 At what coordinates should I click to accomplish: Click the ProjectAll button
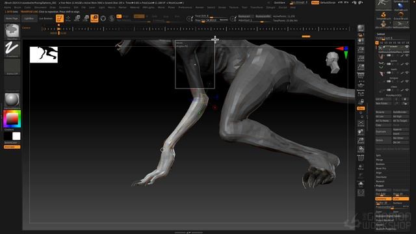(x=383, y=190)
